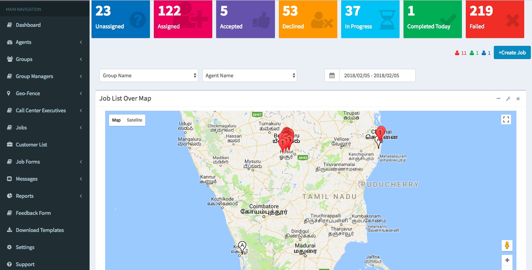
Task: Expand the Group Managers submenu chevron
Action: click(x=81, y=76)
